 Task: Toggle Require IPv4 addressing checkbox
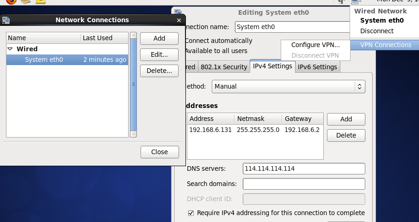coord(191,213)
